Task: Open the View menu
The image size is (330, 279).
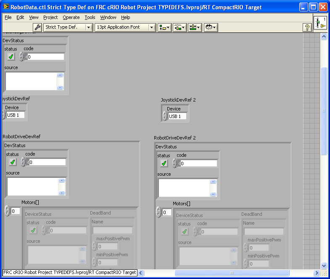Action: pos(34,17)
